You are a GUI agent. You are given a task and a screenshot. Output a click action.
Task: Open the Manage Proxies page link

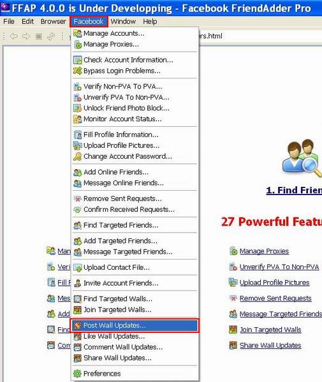tap(264, 251)
